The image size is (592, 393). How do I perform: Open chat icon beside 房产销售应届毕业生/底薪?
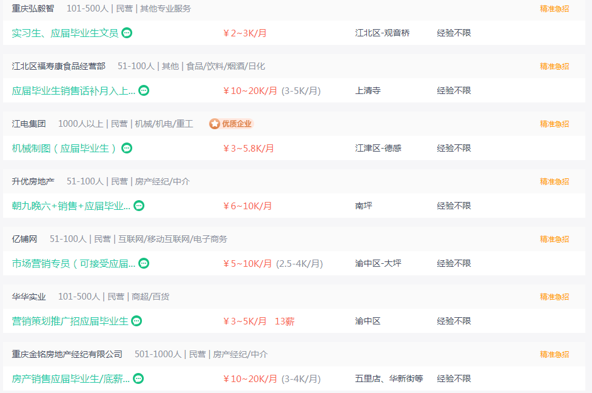coord(138,378)
